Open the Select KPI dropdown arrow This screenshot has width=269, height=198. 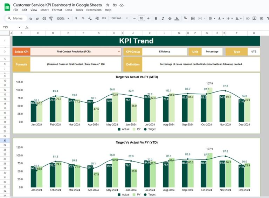coord(119,52)
